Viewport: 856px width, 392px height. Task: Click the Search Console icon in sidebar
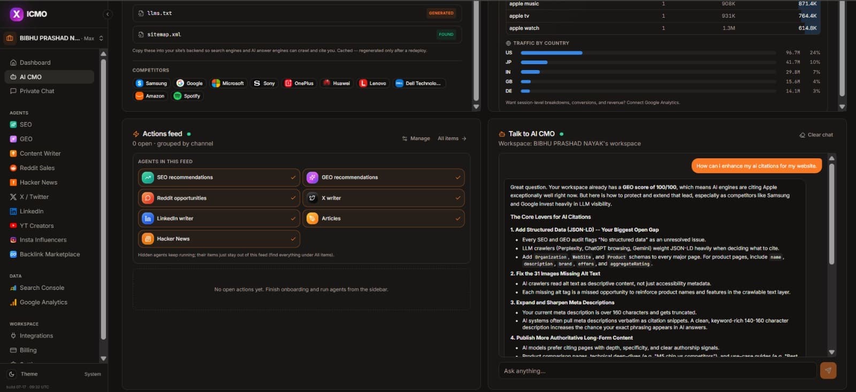click(x=13, y=288)
